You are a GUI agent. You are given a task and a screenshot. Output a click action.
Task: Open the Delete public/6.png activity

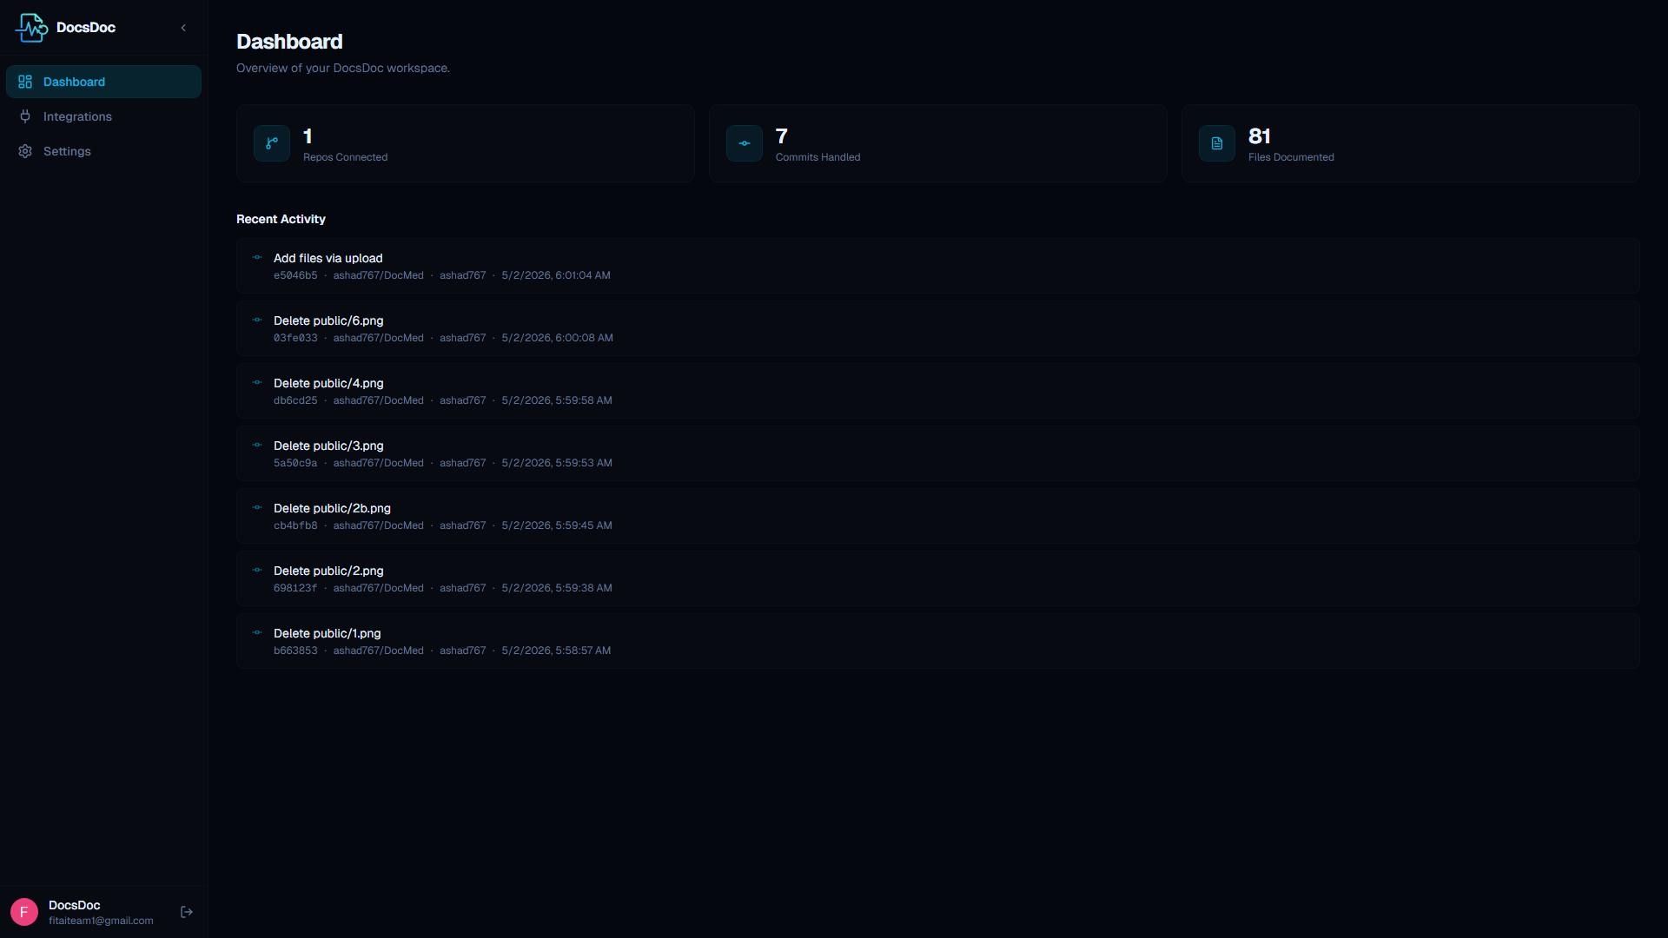point(937,328)
